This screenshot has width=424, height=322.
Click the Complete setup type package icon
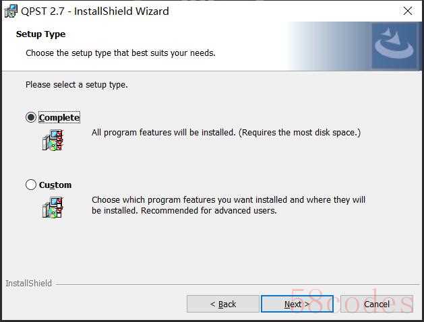click(53, 140)
